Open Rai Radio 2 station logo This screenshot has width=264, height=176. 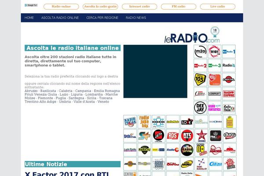[200, 66]
